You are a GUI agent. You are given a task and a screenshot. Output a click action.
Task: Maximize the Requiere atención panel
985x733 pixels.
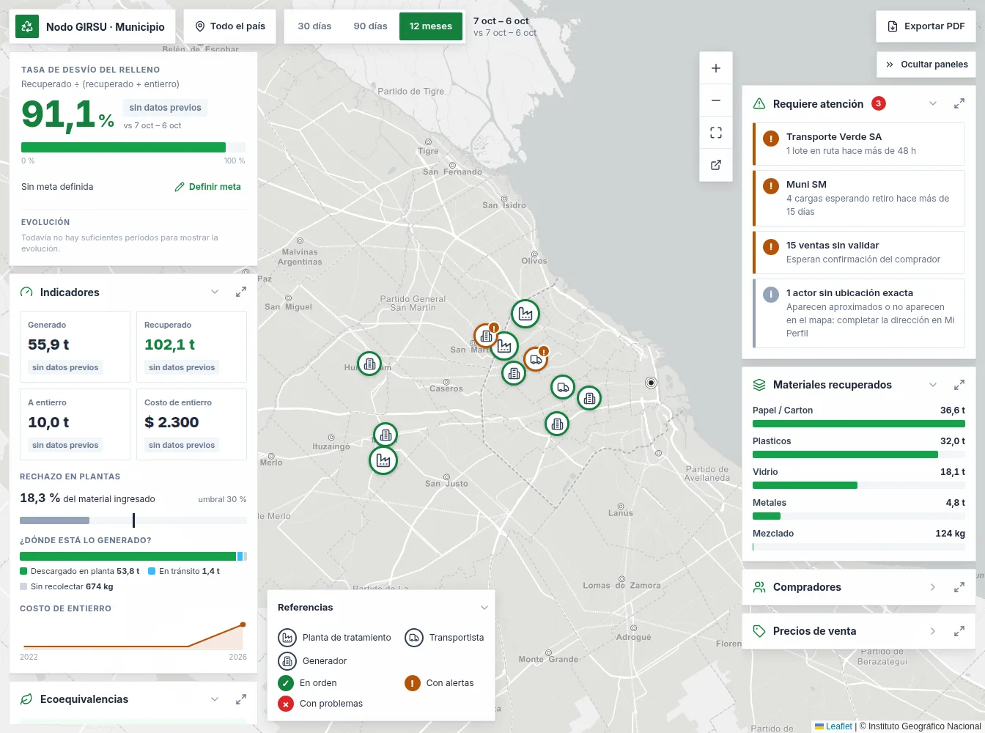click(959, 104)
